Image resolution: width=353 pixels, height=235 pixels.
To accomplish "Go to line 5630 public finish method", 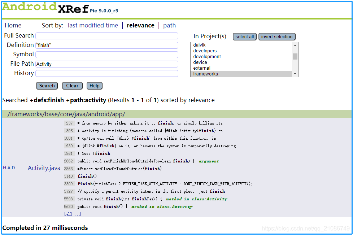I will (x=96, y=206).
